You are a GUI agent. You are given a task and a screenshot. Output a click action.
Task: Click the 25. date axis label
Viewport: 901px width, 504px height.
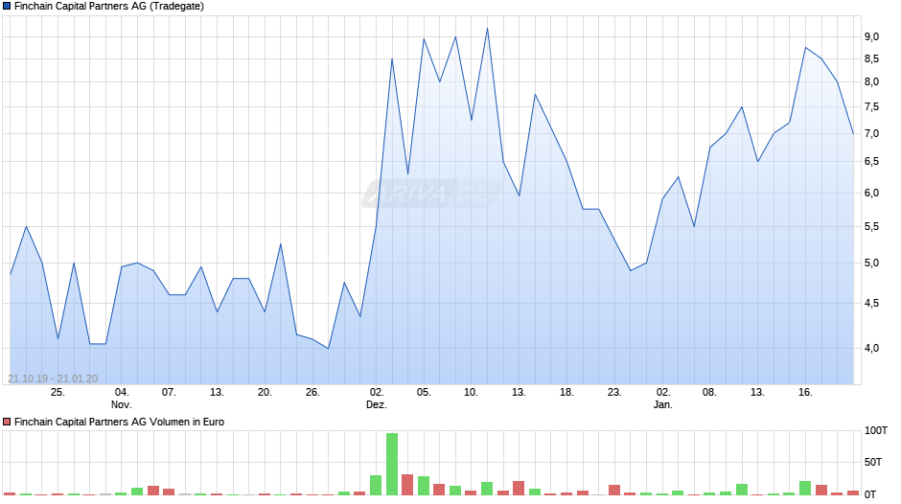click(x=58, y=392)
